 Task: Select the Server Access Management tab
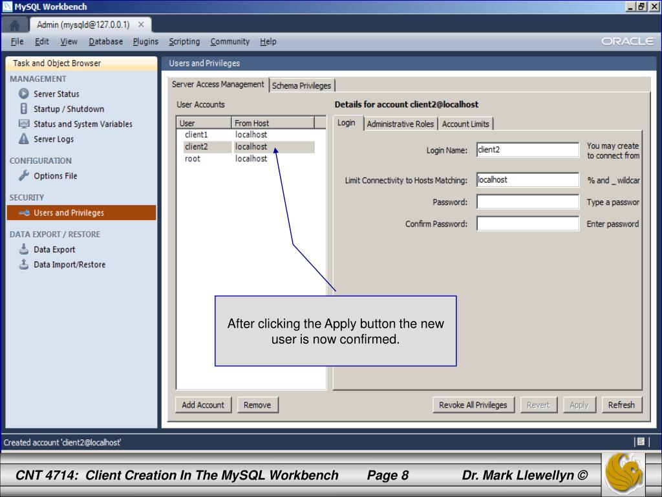[218, 85]
